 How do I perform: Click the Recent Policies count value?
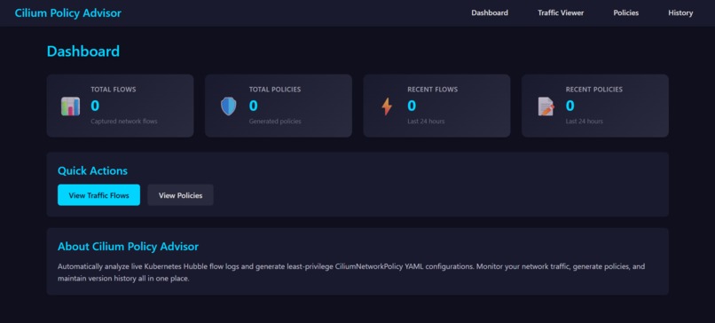point(570,106)
